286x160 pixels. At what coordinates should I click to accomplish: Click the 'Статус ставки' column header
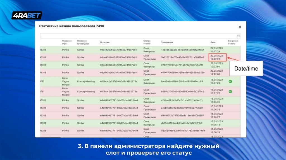point(147,42)
